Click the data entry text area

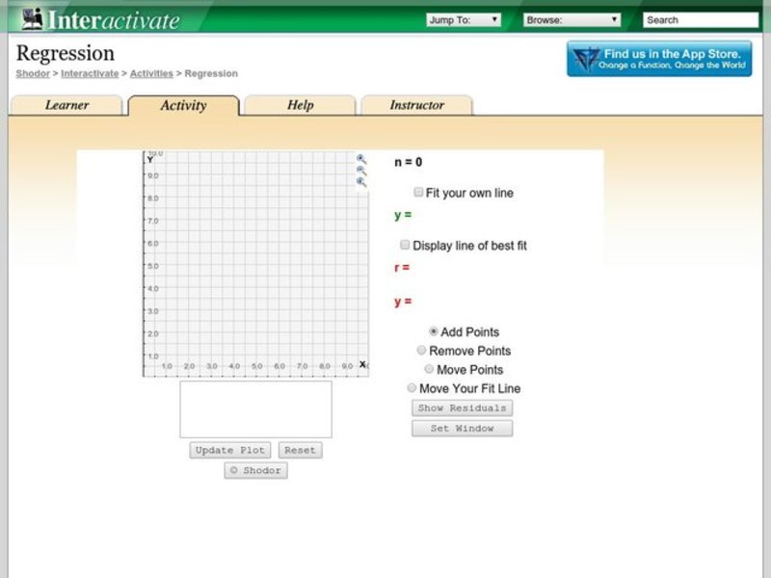click(255, 409)
